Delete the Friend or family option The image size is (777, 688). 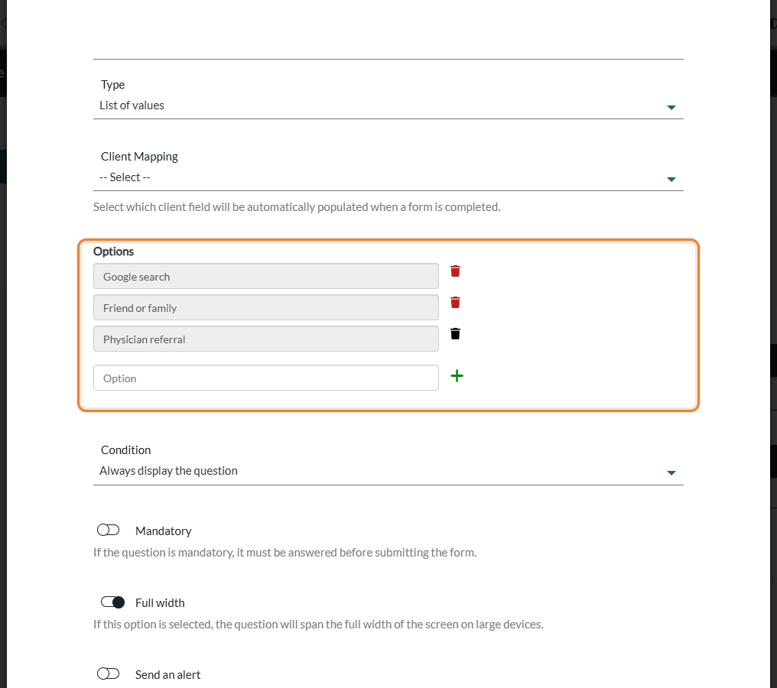[455, 302]
